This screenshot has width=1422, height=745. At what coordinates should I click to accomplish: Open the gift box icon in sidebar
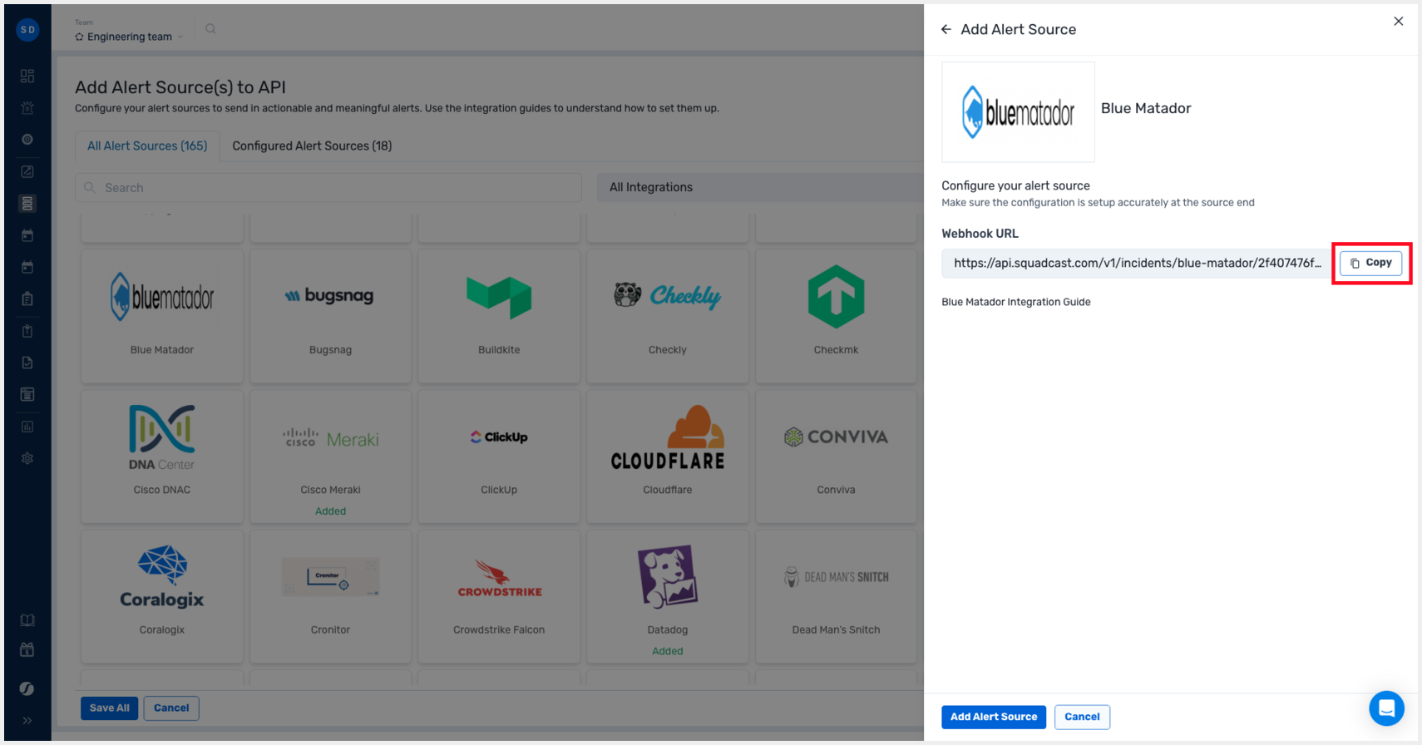[27, 649]
